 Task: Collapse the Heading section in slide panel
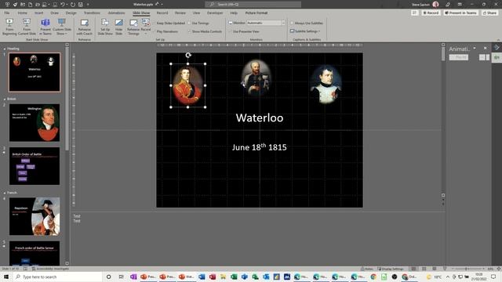pyautogui.click(x=5, y=49)
